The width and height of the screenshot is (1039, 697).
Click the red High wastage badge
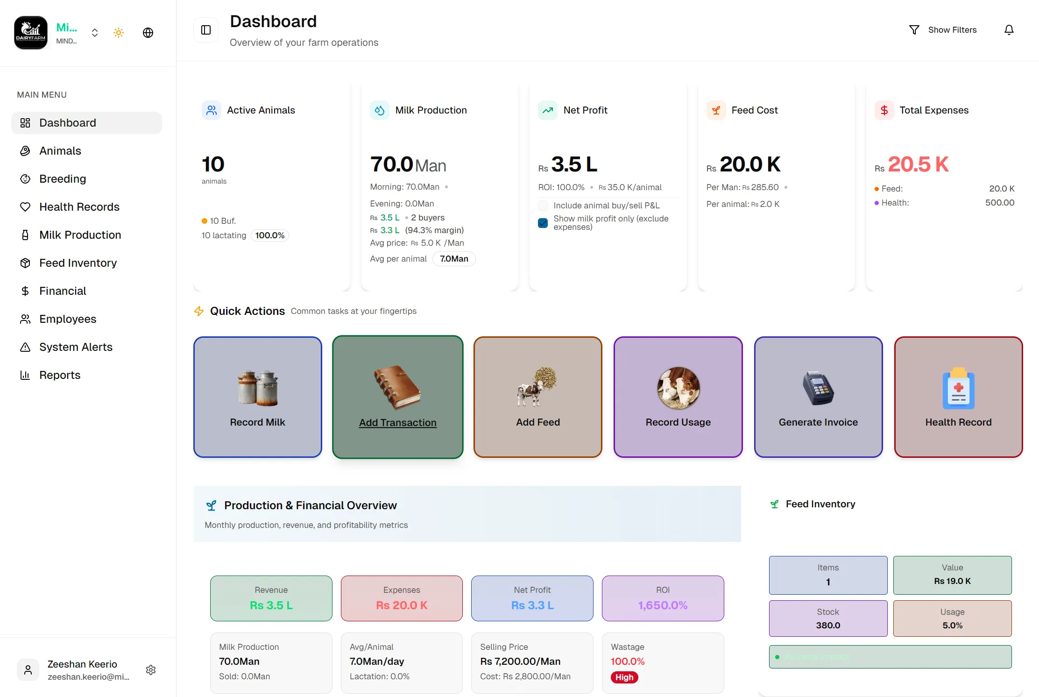(624, 677)
